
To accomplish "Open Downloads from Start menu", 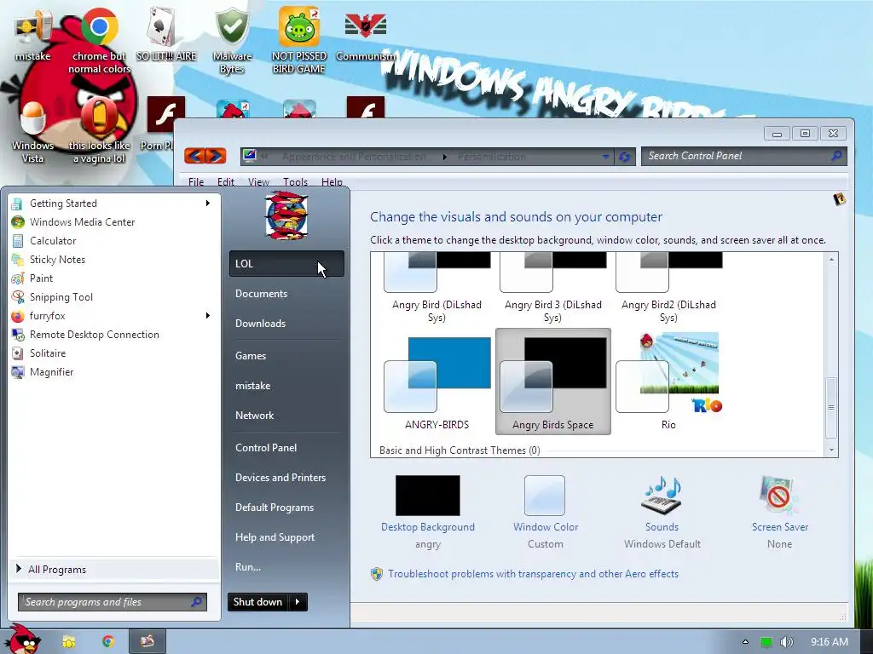I will (286, 323).
